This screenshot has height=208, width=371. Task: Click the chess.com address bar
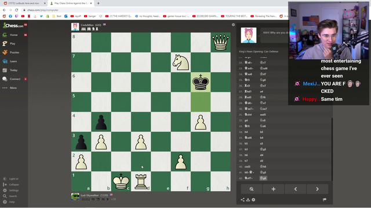click(x=154, y=10)
